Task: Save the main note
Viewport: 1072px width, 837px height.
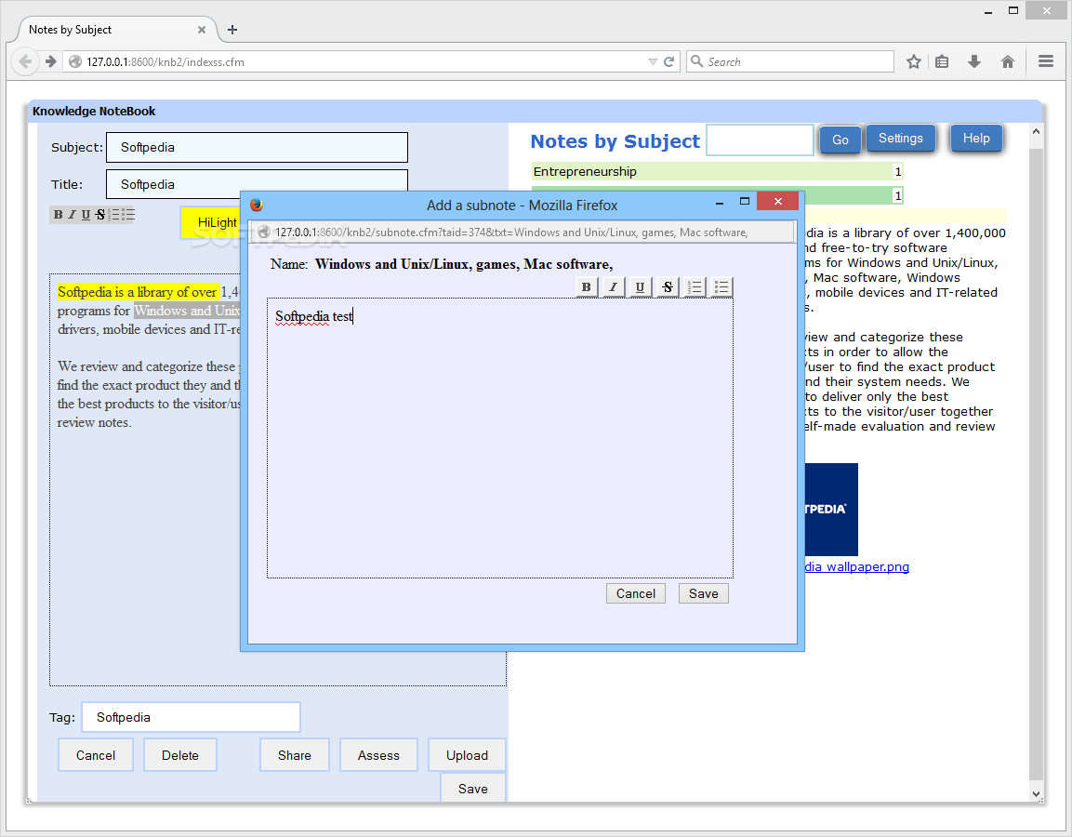Action: pyautogui.click(x=473, y=788)
